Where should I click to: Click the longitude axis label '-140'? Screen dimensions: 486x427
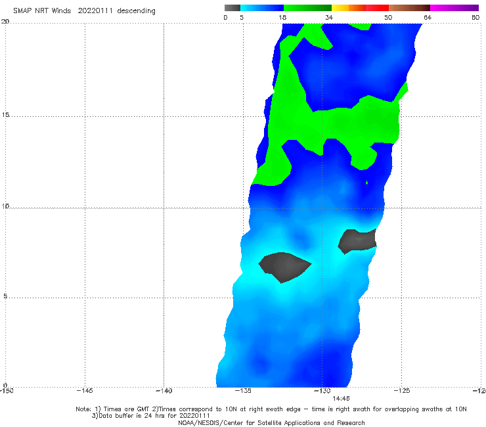tap(164, 391)
